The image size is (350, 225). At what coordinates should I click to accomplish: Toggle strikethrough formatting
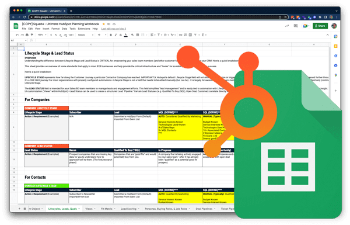(x=121, y=35)
